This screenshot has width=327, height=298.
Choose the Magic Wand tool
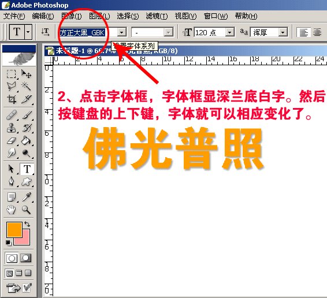click(26, 86)
